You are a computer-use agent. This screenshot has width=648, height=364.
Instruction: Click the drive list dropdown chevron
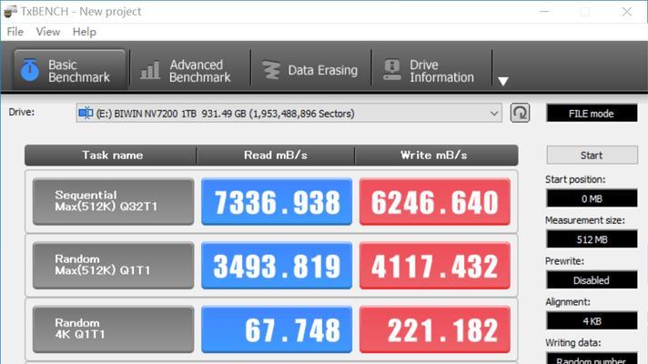(494, 113)
